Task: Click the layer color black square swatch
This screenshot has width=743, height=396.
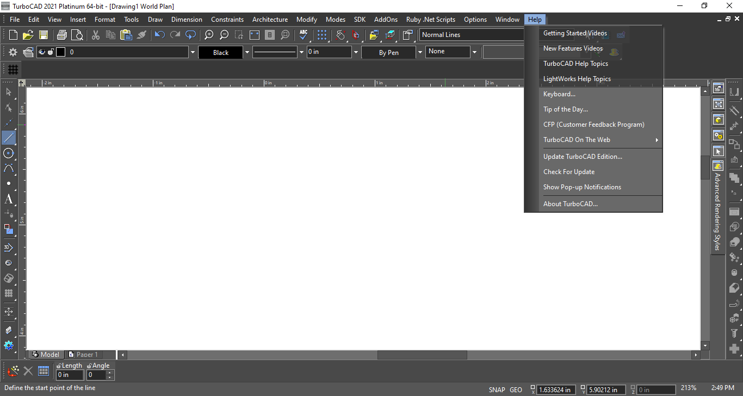Action: (60, 52)
